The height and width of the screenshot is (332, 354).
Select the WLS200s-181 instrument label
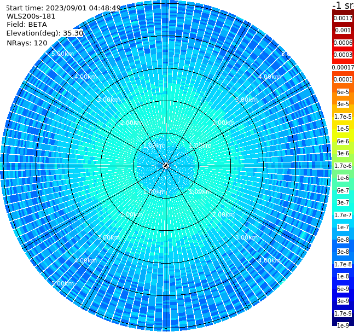pyautogui.click(x=31, y=16)
